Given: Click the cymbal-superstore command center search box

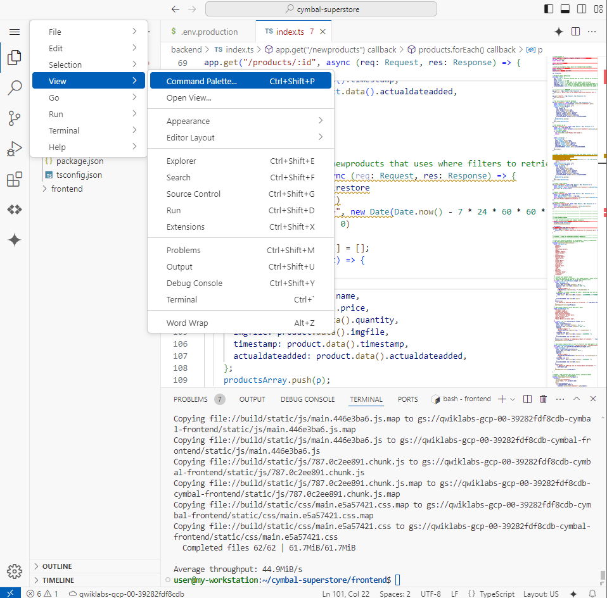Looking at the screenshot, I should pos(321,9).
